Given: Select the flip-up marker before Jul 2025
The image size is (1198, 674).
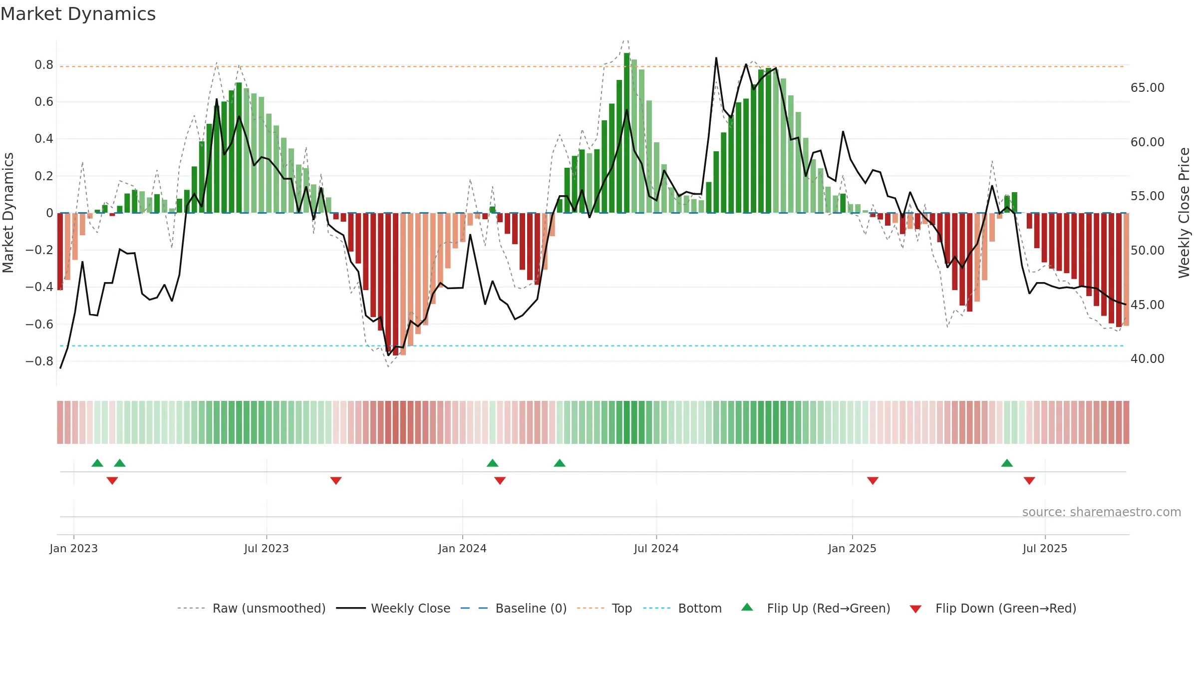Looking at the screenshot, I should [1007, 463].
